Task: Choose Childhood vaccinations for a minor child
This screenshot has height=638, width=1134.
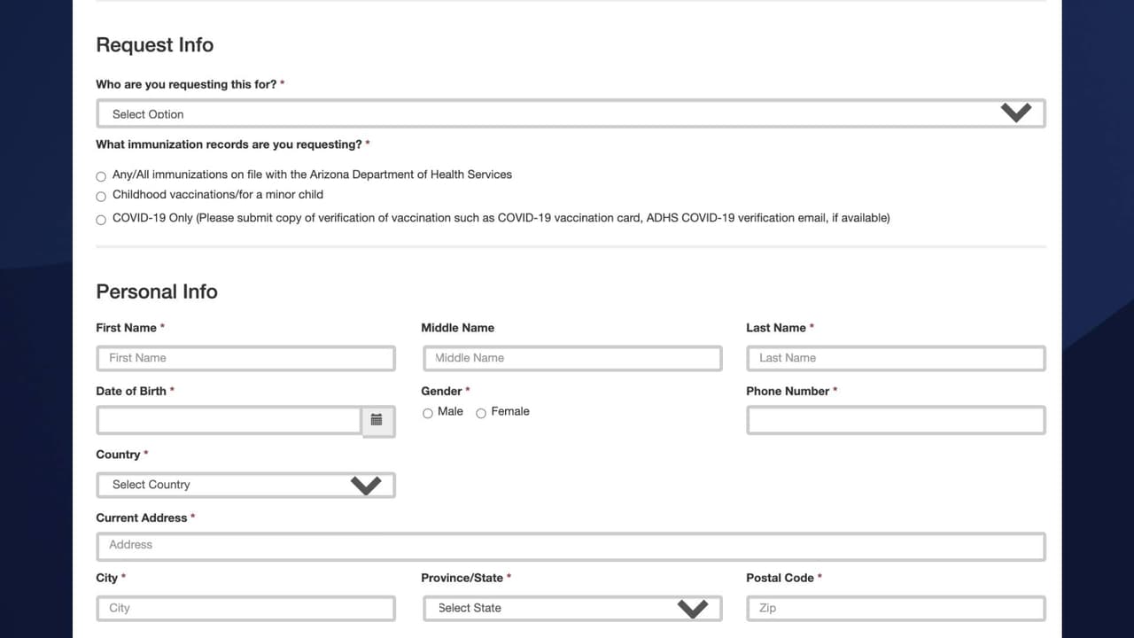Action: tap(101, 196)
